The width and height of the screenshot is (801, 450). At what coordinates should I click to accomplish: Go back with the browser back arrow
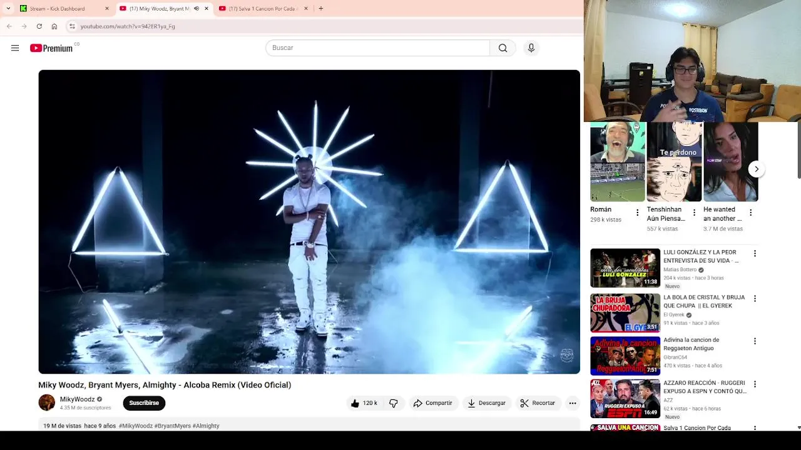[x=9, y=26]
